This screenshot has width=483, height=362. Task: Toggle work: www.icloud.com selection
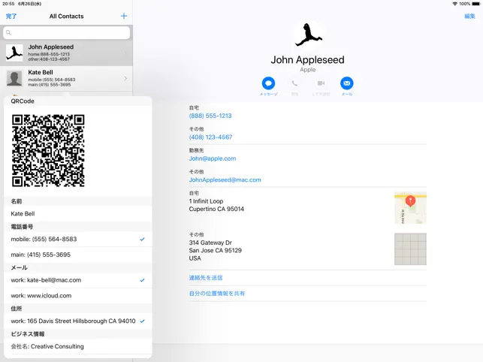tap(78, 296)
